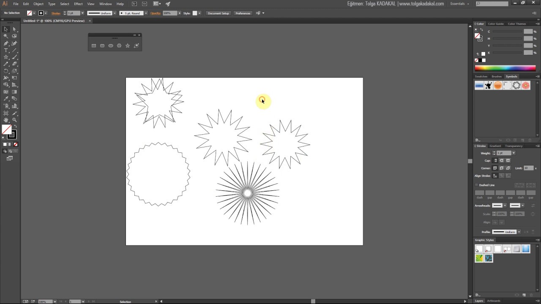Select the Pencil tool
Image resolution: width=541 pixels, height=304 pixels.
coord(6,64)
